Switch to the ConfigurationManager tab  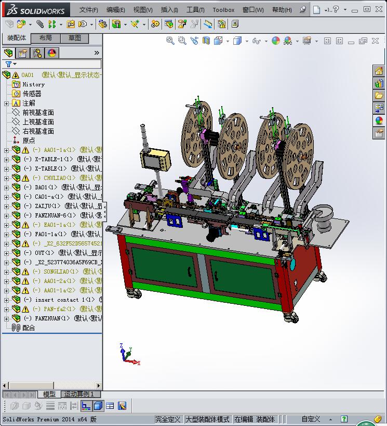click(x=37, y=53)
